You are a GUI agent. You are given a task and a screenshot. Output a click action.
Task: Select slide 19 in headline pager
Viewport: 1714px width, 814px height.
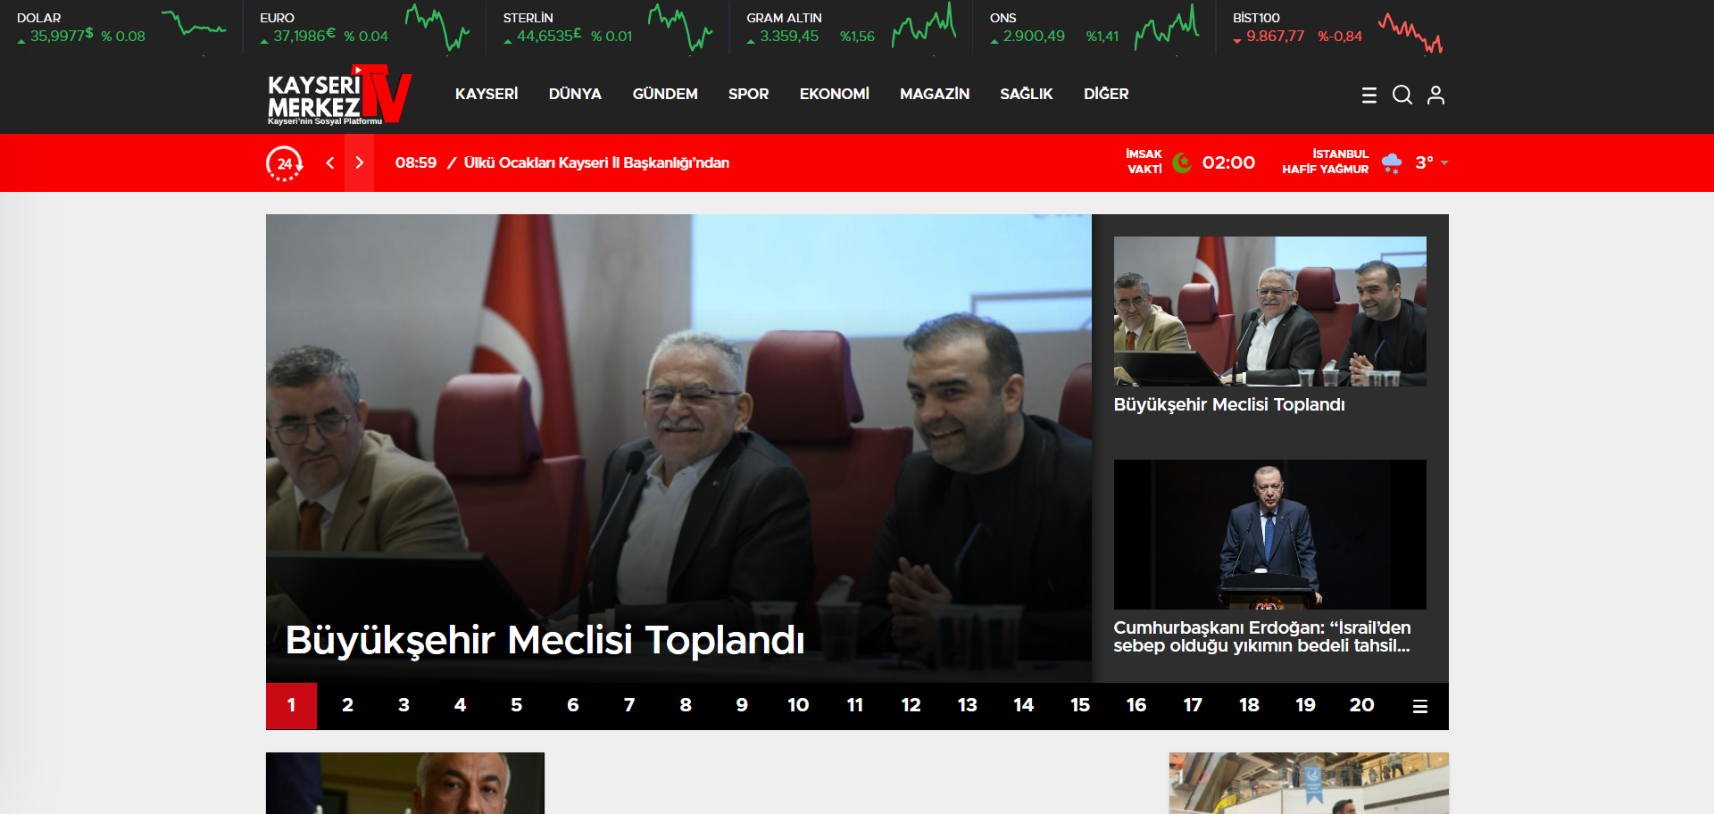[x=1305, y=706]
